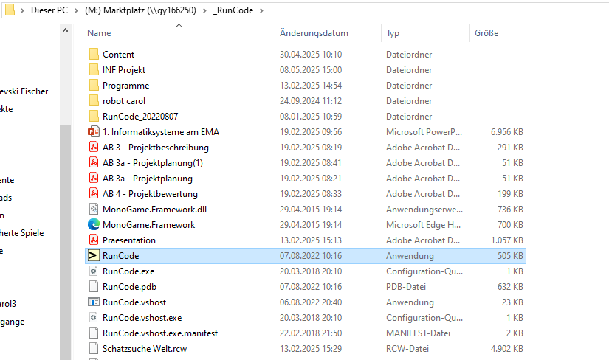The height and width of the screenshot is (360, 609).
Task: Click the RunCode.vshost application icon
Action: 94,302
